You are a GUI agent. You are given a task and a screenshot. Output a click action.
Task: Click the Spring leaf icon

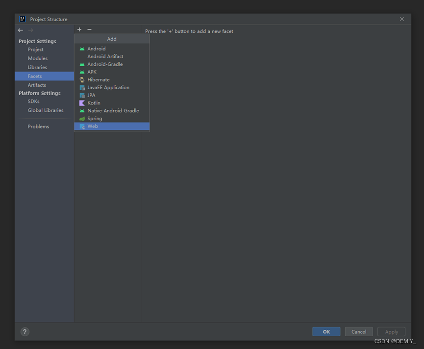82,119
